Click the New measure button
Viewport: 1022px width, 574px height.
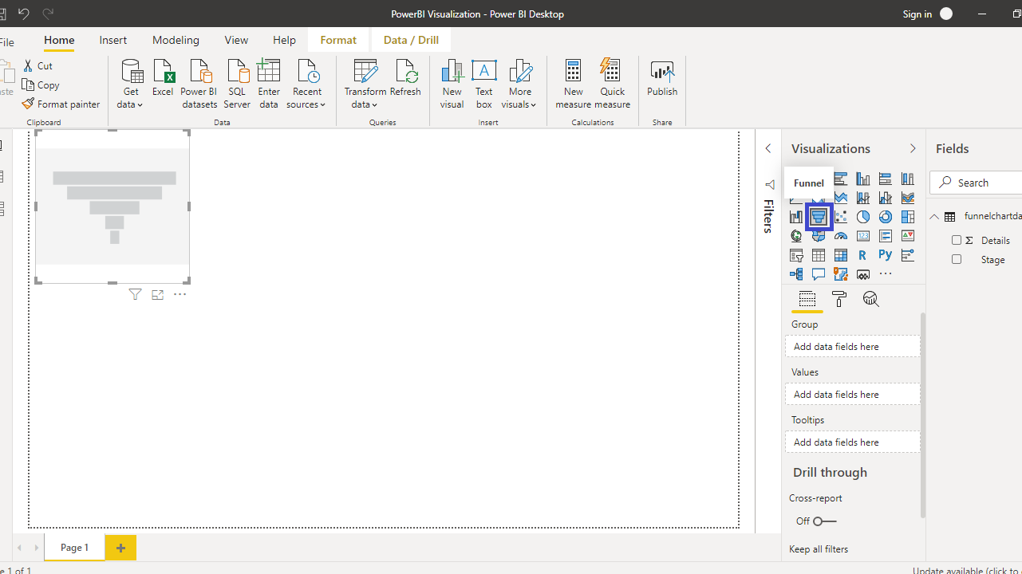pyautogui.click(x=573, y=84)
